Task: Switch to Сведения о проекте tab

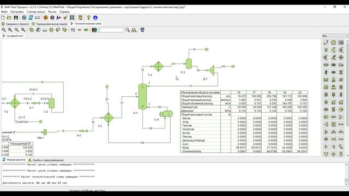Action: pos(15,24)
